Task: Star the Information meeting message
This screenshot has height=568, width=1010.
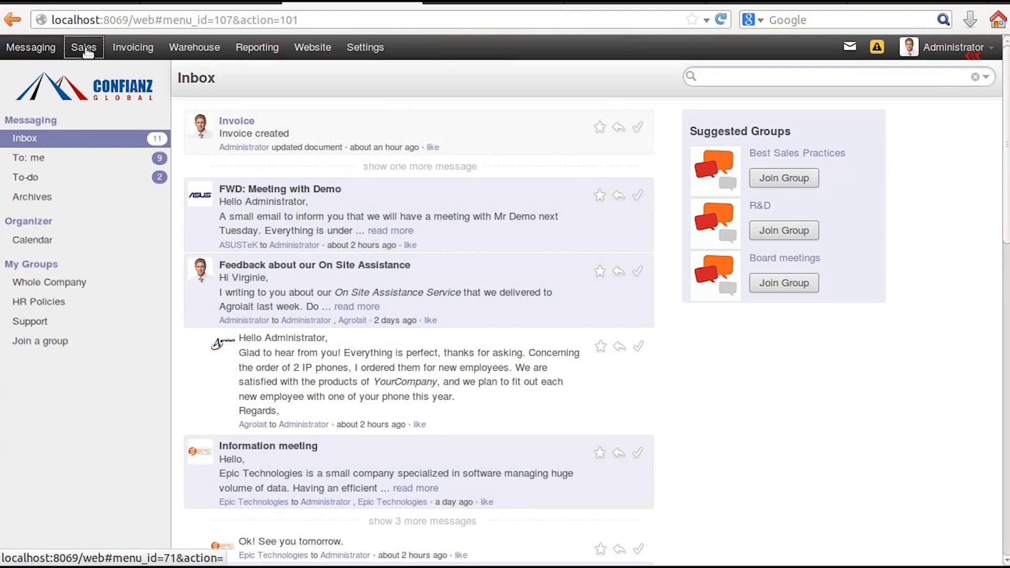Action: pos(600,452)
